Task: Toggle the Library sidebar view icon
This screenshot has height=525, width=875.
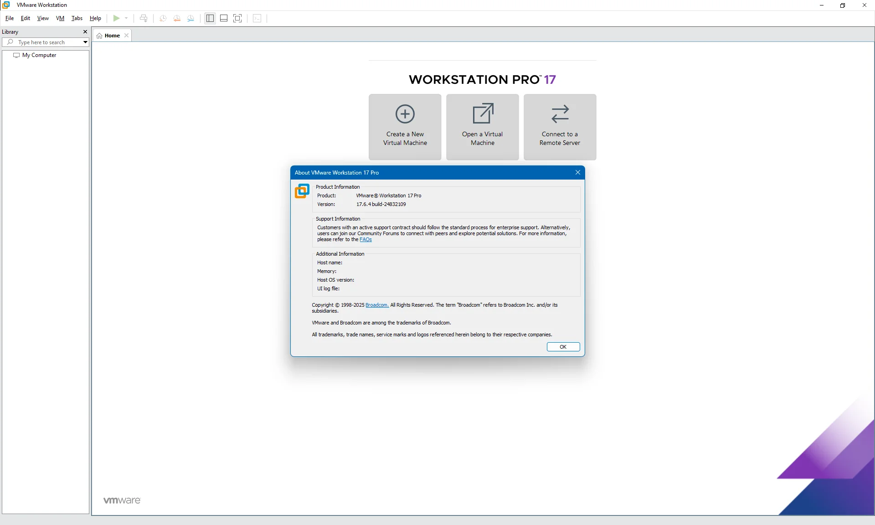Action: 210,18
